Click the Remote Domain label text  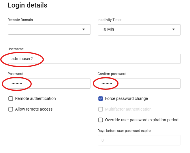click(x=20, y=20)
